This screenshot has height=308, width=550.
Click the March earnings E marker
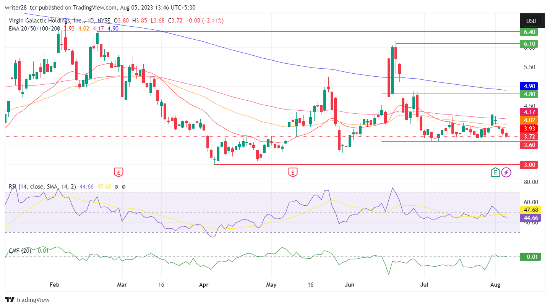point(119,172)
